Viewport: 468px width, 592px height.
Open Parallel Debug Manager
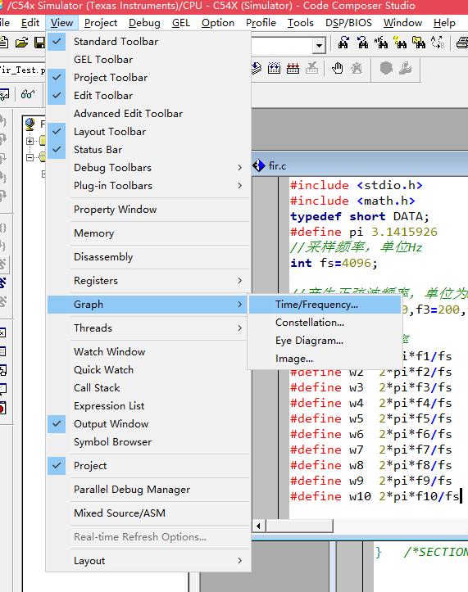(x=148, y=490)
